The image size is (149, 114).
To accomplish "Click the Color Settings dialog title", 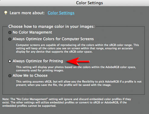I will (x=89, y=3).
